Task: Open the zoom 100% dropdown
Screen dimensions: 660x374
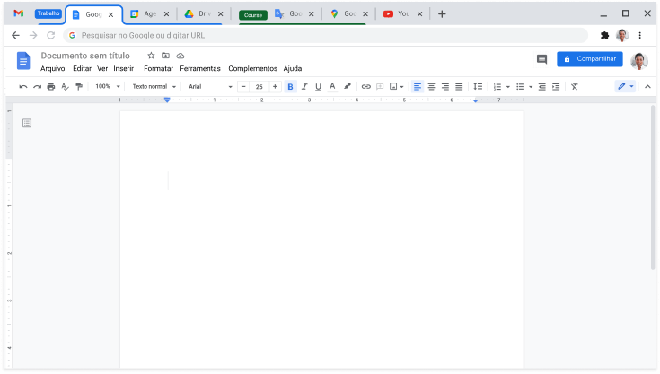Action: 108,87
